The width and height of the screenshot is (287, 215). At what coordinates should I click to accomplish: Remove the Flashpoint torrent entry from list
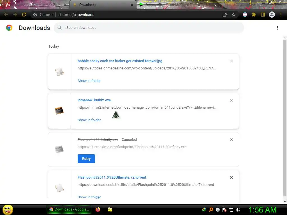pyautogui.click(x=231, y=177)
